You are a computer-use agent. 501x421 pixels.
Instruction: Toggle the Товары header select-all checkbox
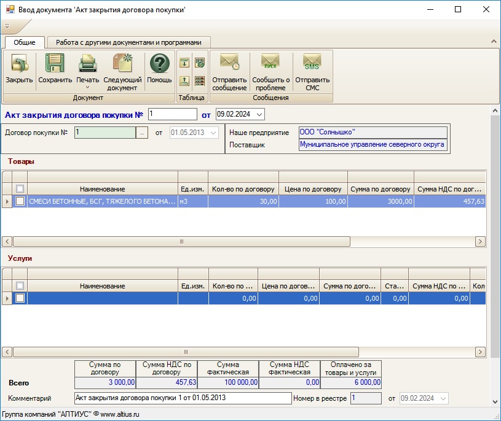point(20,189)
